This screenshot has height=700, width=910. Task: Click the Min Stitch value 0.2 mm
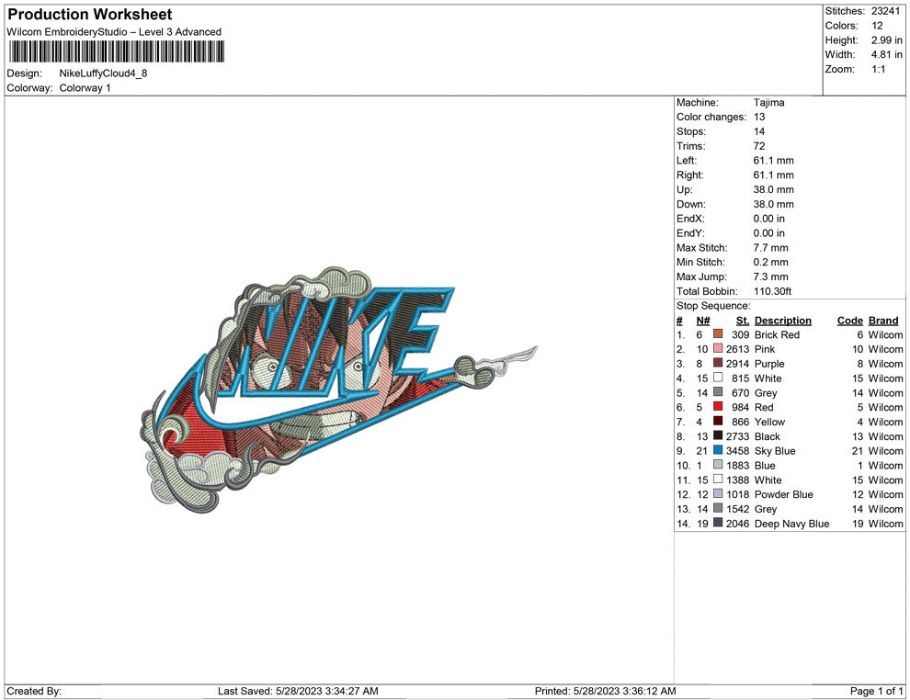tap(770, 262)
